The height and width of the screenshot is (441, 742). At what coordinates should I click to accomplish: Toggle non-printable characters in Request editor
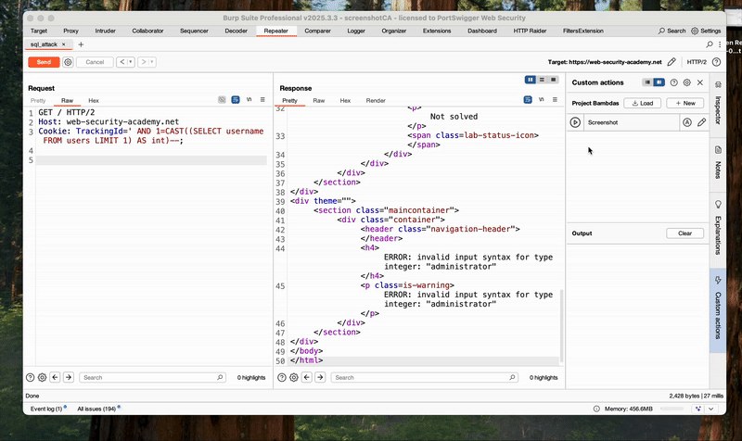click(x=249, y=99)
